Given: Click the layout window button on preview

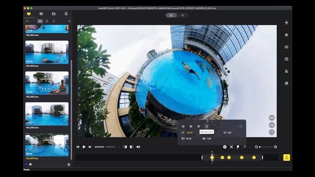Looking at the screenshot, I should (x=272, y=125).
